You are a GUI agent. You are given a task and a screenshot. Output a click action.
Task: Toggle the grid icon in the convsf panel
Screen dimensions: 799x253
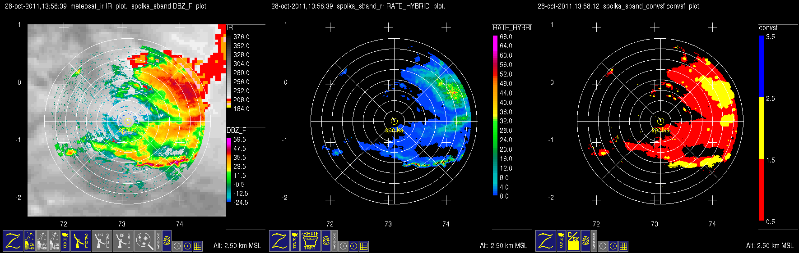623,246
